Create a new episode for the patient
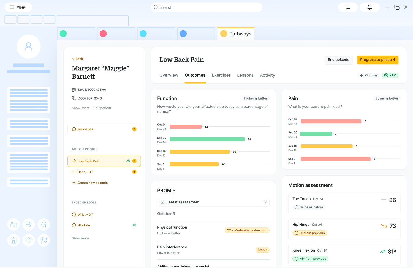The image size is (413, 268). (x=90, y=183)
